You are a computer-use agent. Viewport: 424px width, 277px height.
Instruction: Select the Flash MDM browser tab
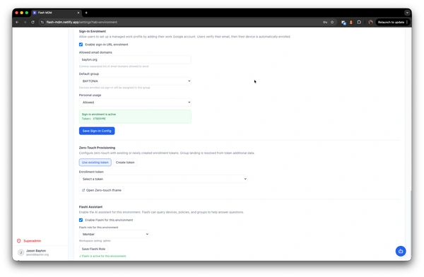point(57,13)
